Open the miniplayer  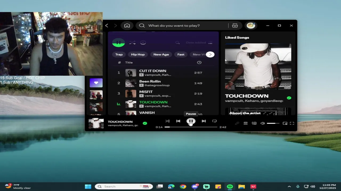point(285,123)
